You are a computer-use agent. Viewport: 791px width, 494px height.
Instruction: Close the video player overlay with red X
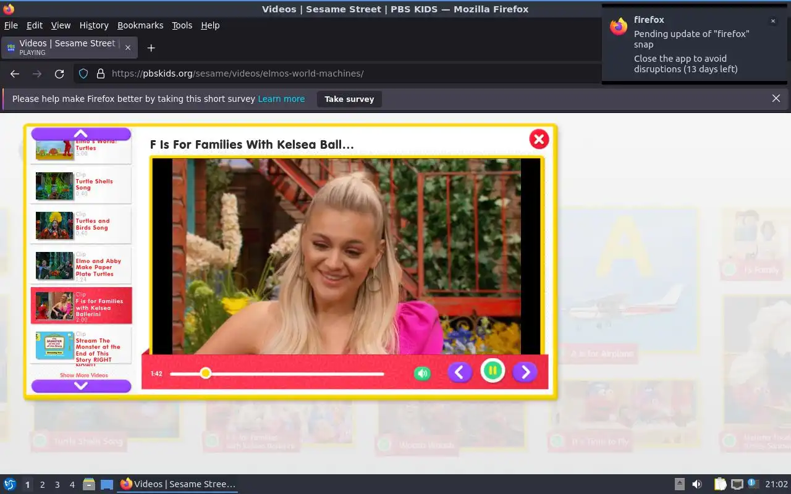click(539, 139)
